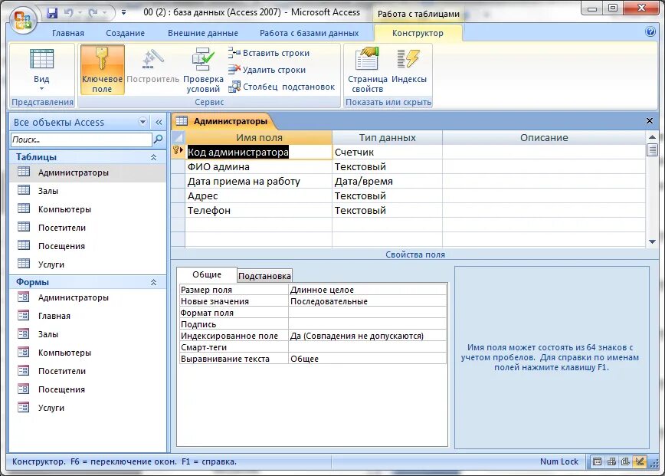Switch to PivotTable view status icon
This screenshot has height=476, width=665.
click(611, 461)
